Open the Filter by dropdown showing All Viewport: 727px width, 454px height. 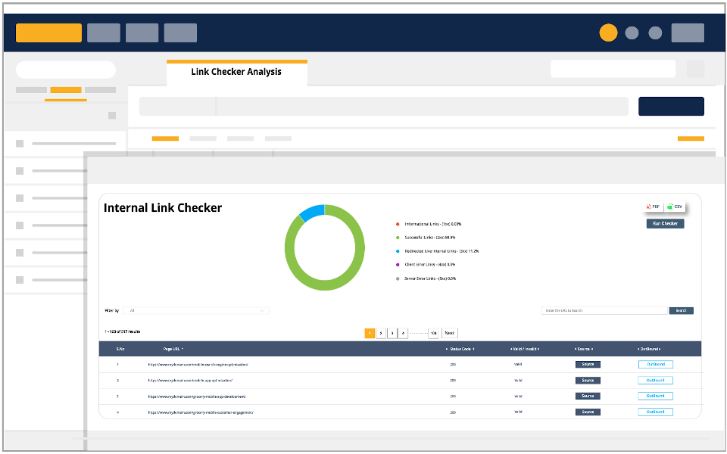(195, 310)
